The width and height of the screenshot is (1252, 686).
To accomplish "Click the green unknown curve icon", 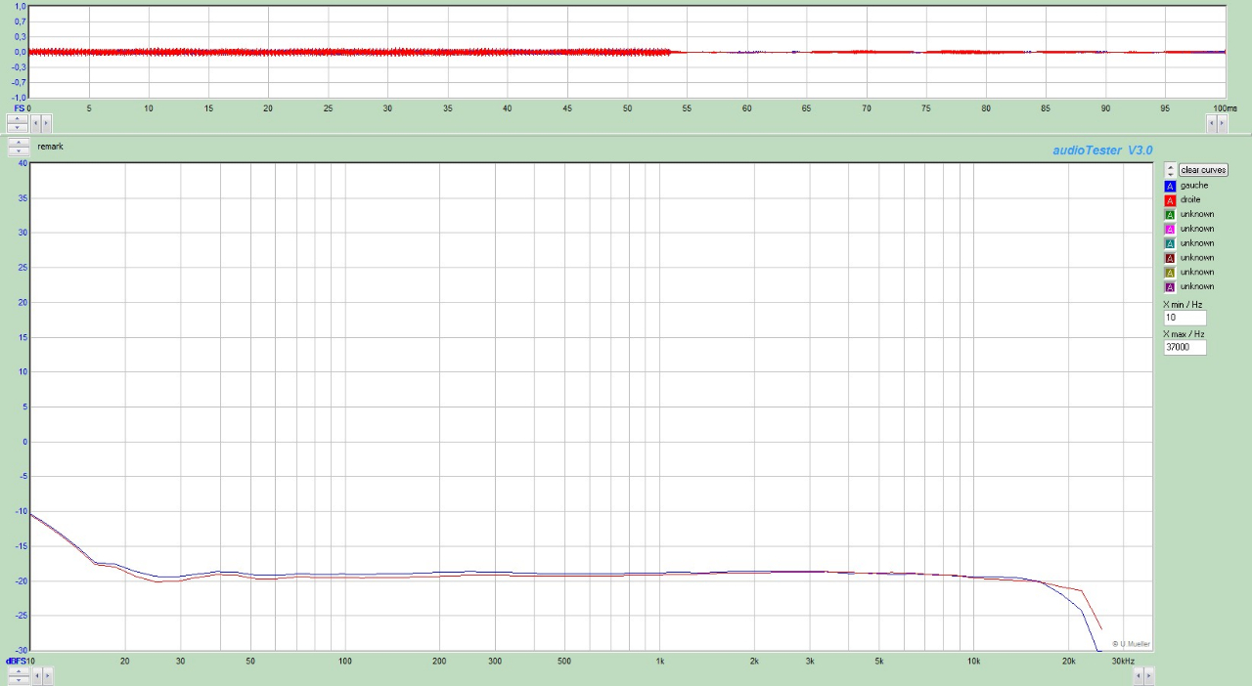I will [x=1170, y=214].
